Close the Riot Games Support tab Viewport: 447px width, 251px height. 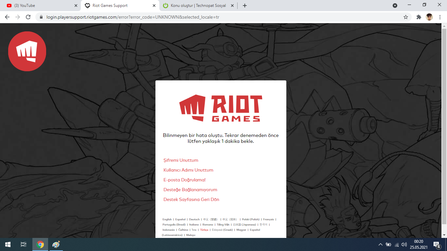tap(154, 6)
